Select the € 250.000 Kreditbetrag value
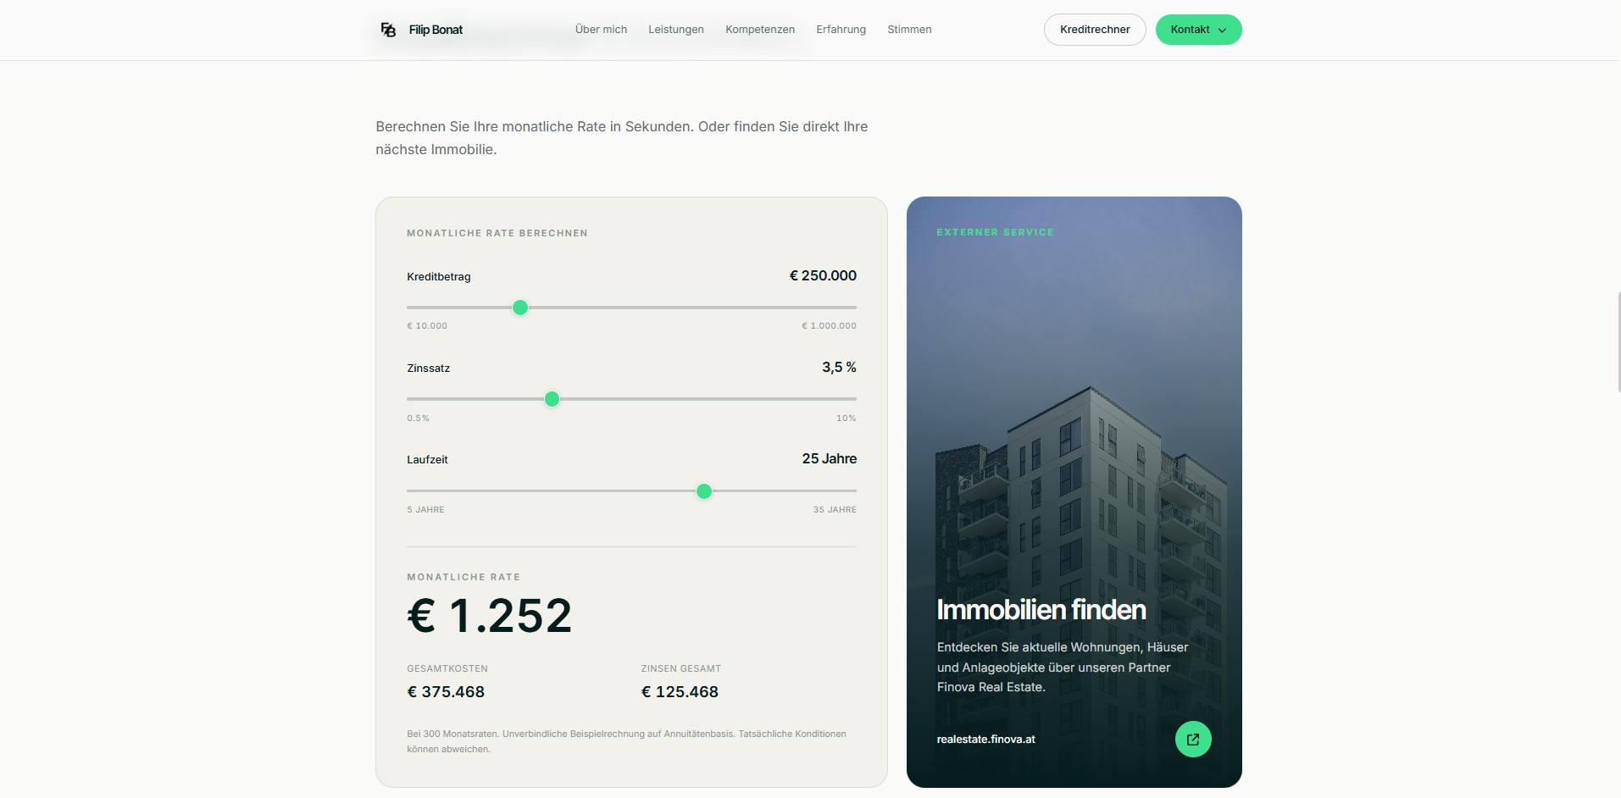 pyautogui.click(x=823, y=276)
